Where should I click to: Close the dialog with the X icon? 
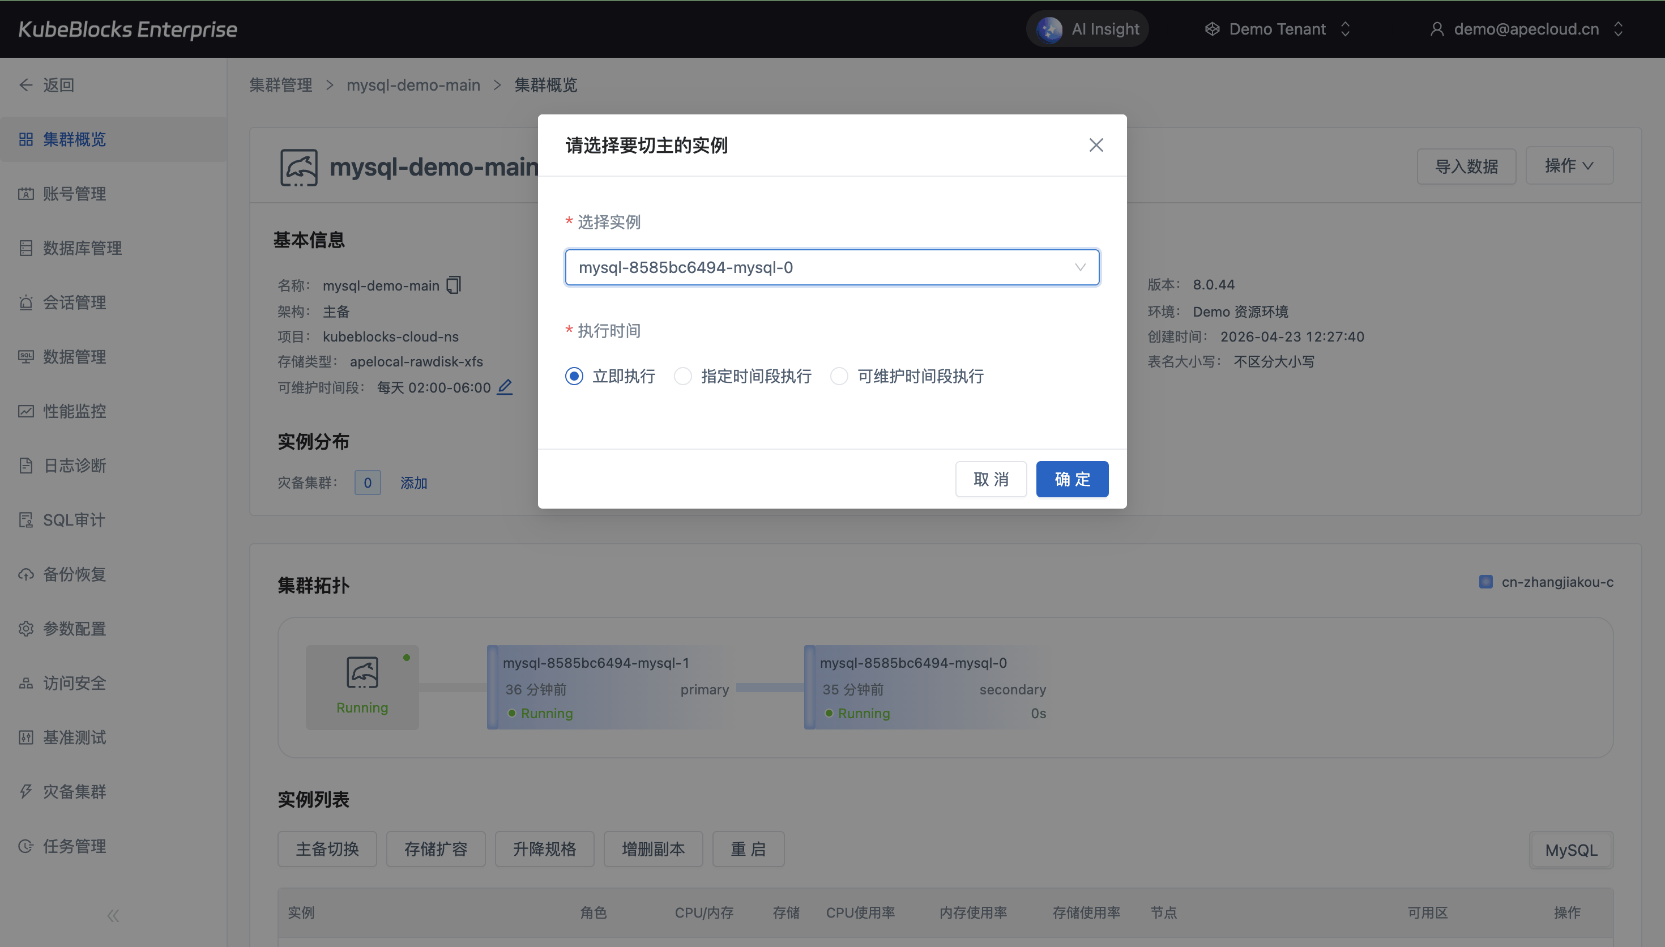click(x=1096, y=145)
